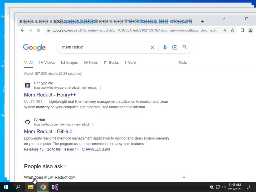Go to the Google homepage via the logo
Viewport: 256px width, 192px height.
(x=34, y=47)
